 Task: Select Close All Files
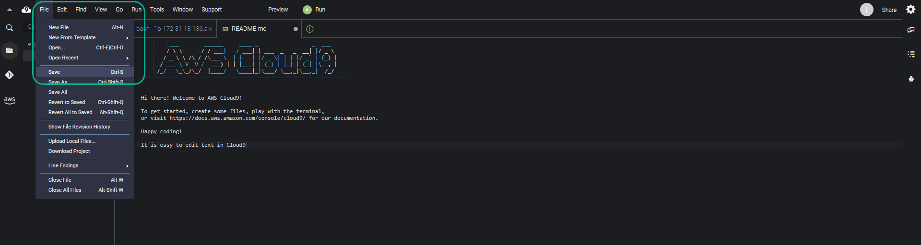coord(85,190)
